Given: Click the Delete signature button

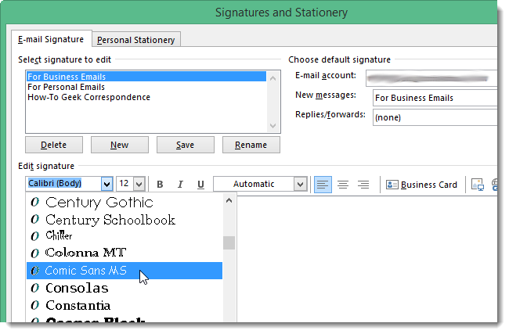Looking at the screenshot, I should [54, 145].
